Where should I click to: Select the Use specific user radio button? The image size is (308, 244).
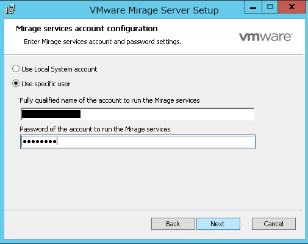pos(16,83)
